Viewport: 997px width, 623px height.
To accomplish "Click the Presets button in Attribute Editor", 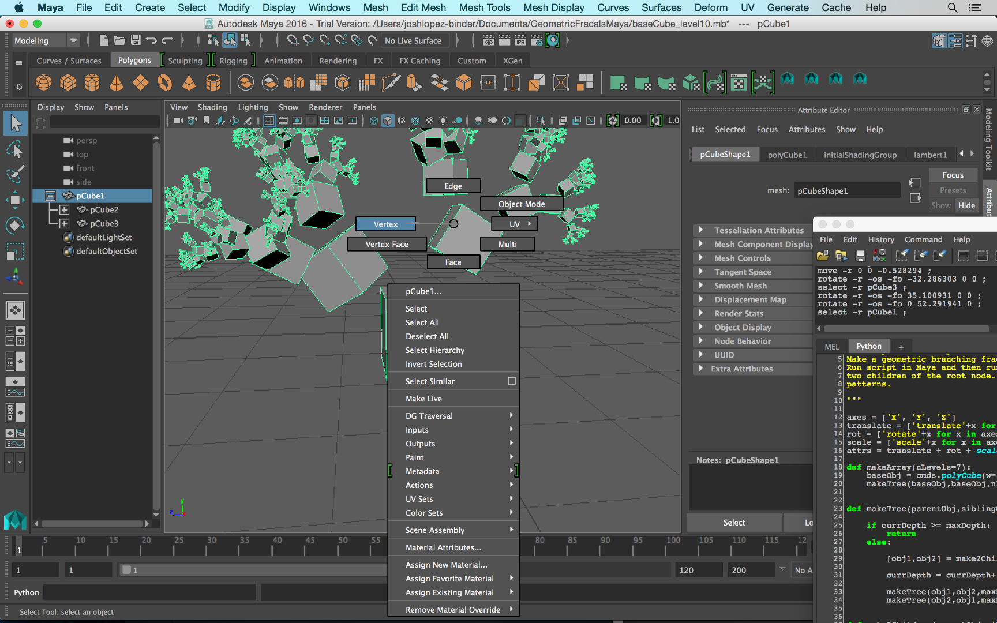I will pos(953,190).
